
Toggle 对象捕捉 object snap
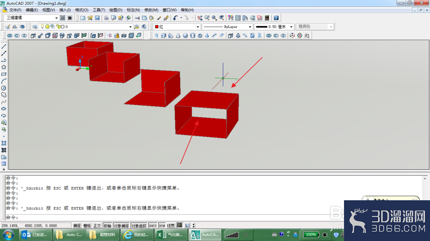[x=121, y=226]
